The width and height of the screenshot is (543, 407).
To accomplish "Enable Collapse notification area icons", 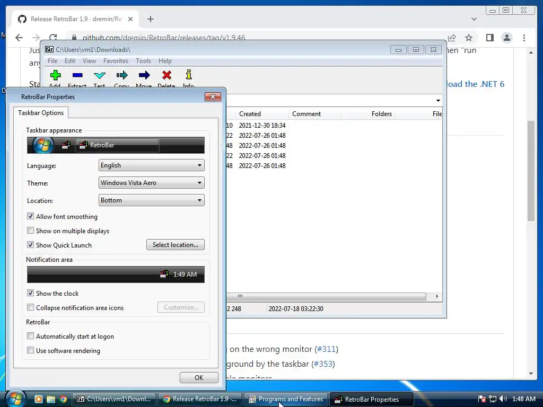I will click(30, 307).
